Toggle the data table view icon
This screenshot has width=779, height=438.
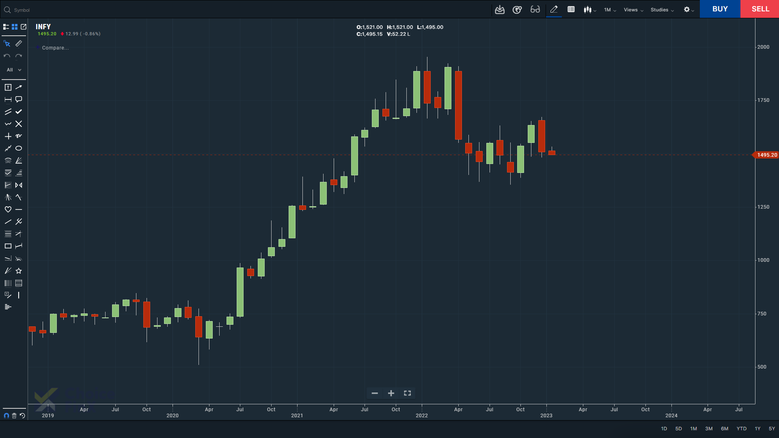571,9
